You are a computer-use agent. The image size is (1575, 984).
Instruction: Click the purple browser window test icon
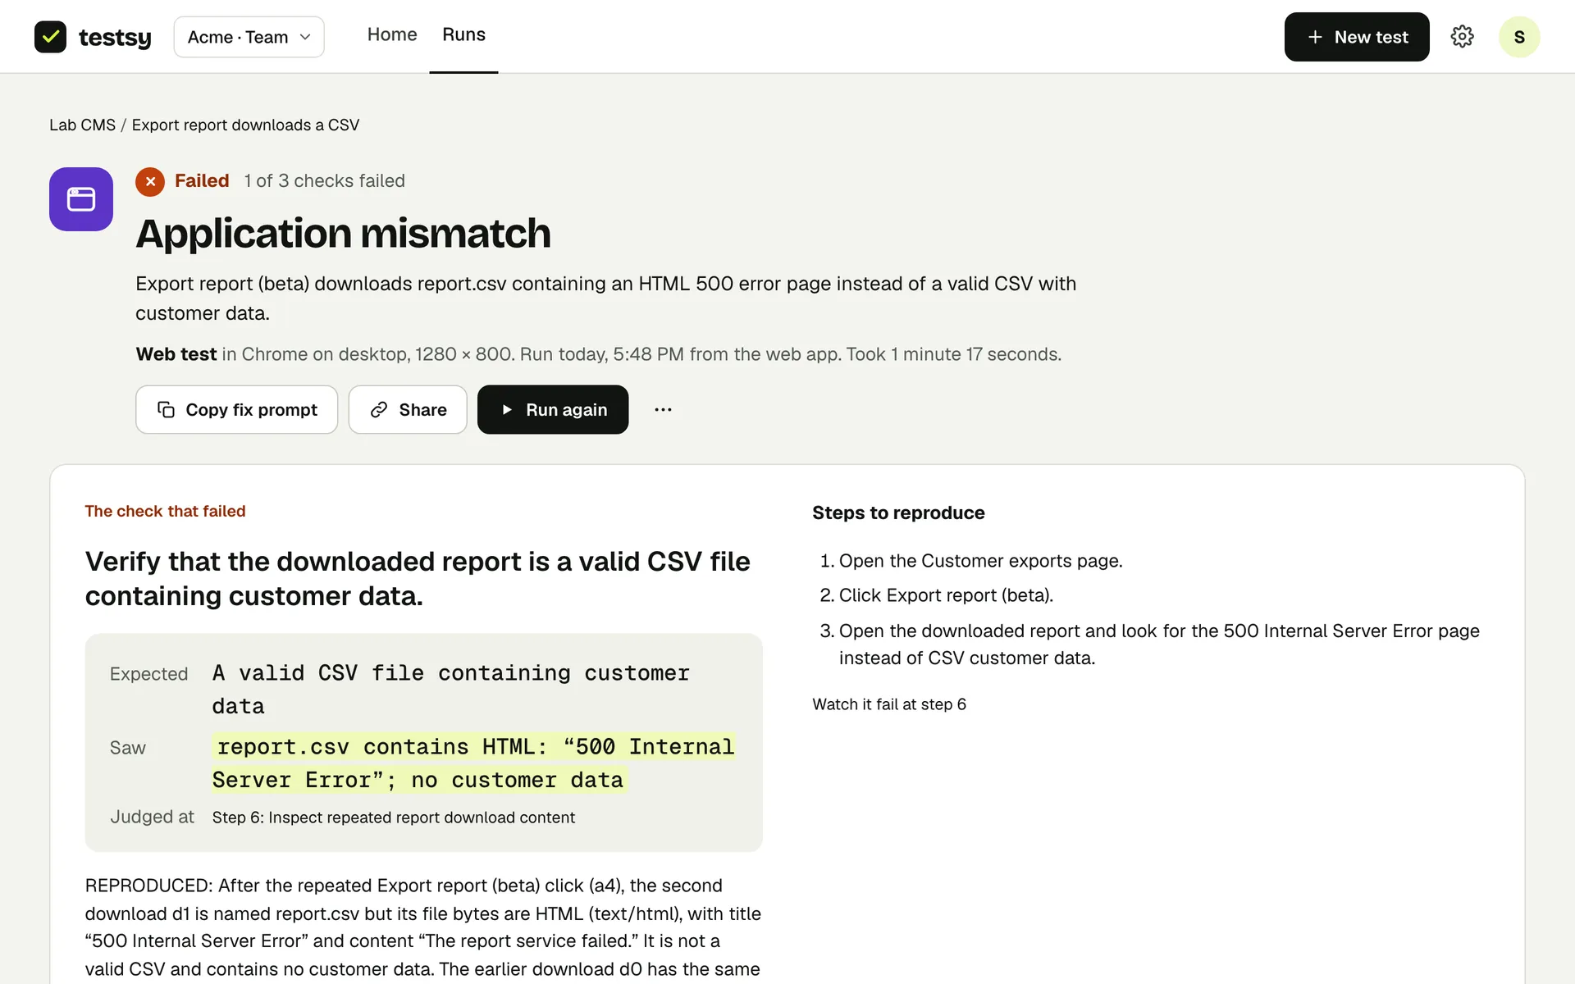click(x=81, y=199)
